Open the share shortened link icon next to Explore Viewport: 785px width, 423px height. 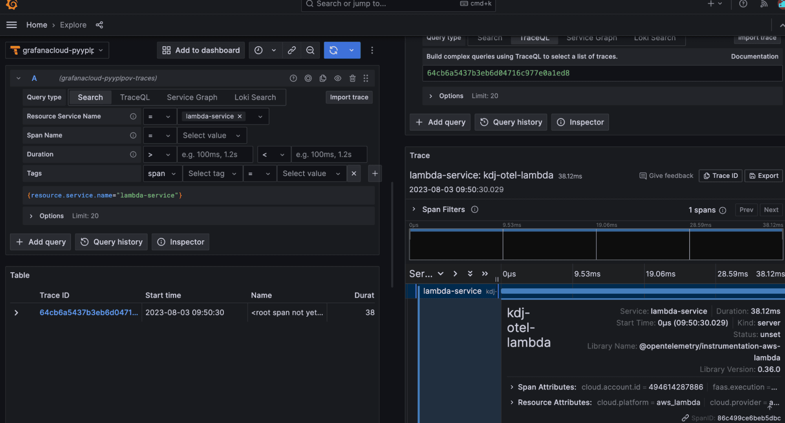click(99, 25)
